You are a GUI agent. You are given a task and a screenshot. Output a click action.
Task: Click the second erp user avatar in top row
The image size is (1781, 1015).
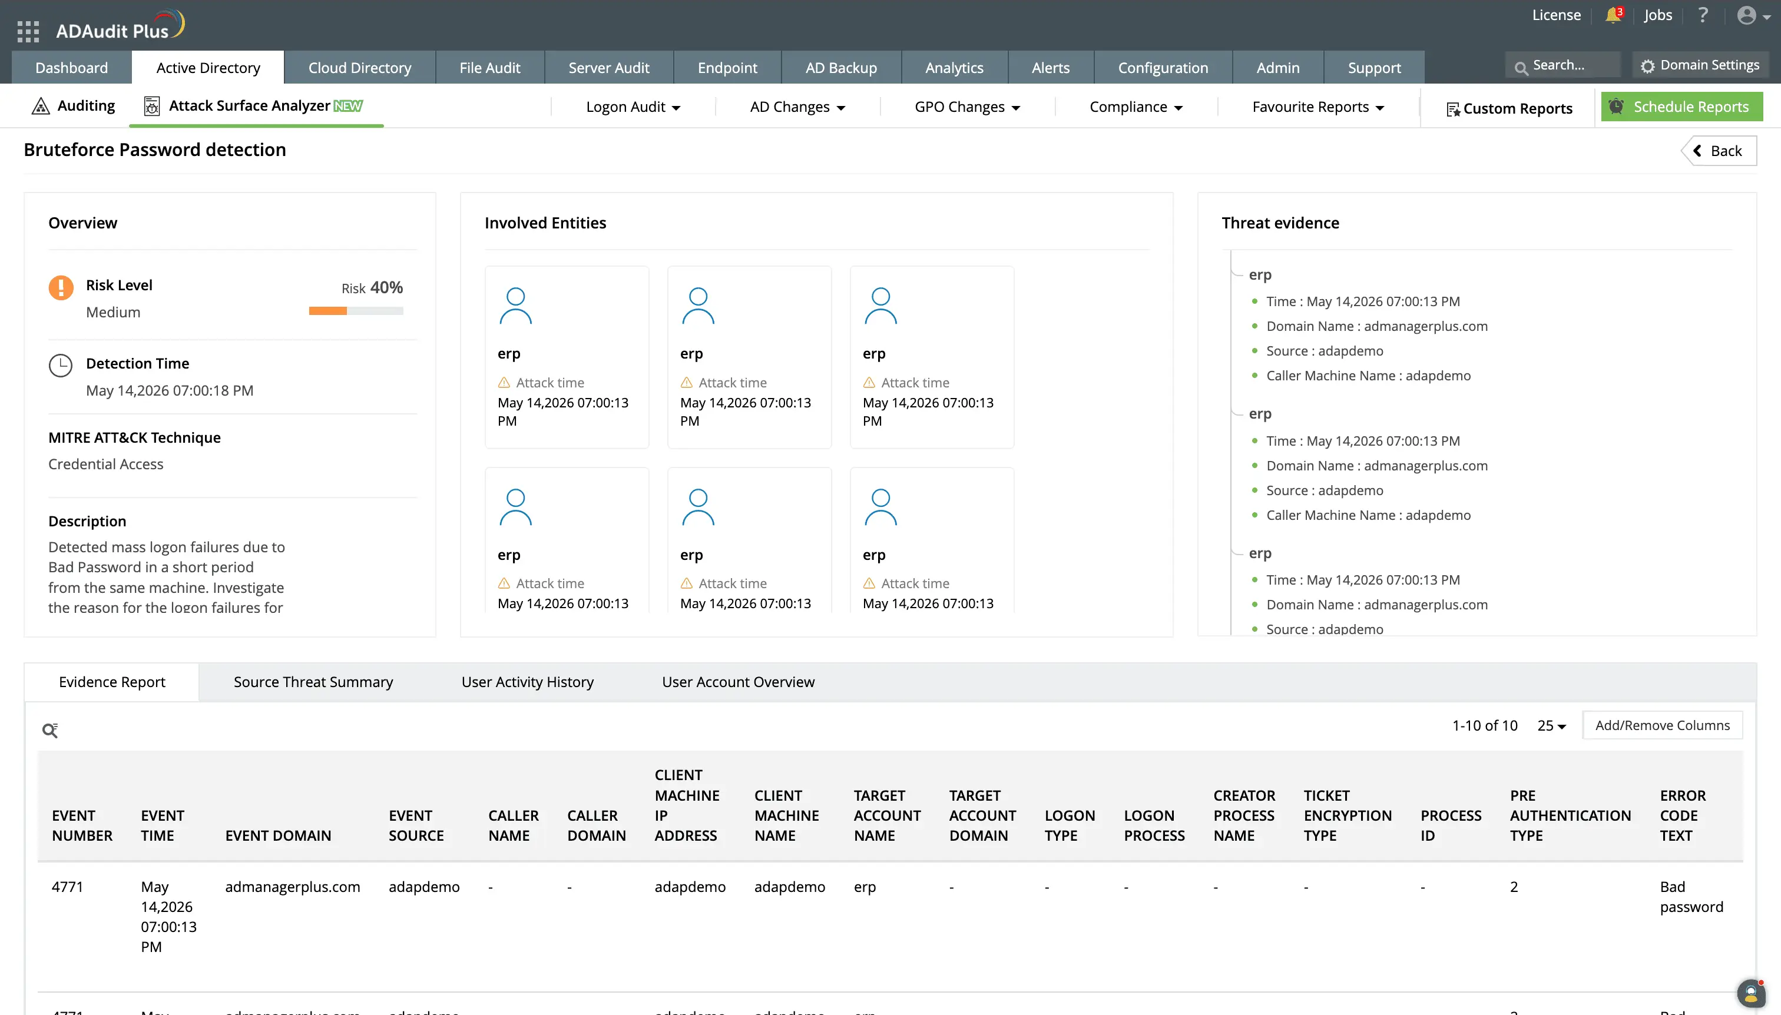(x=698, y=306)
